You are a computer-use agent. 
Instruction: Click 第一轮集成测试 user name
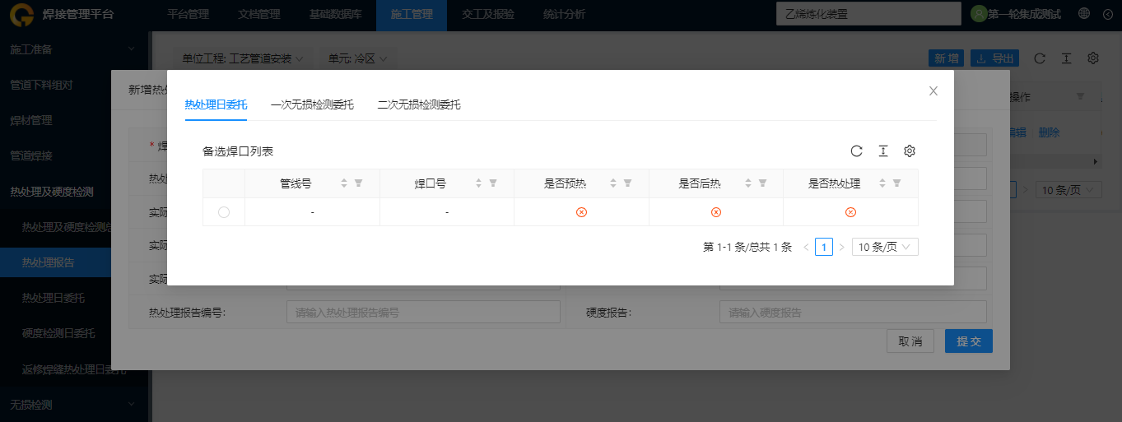1025,14
